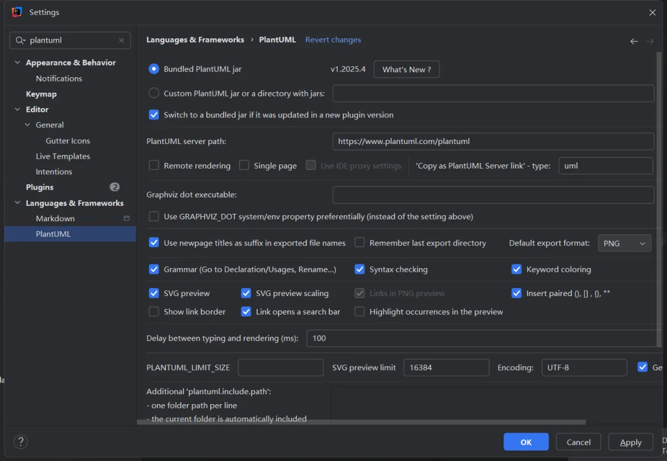Viewport: 667px width, 461px height.
Task: Open the help question mark icon
Action: tap(20, 442)
